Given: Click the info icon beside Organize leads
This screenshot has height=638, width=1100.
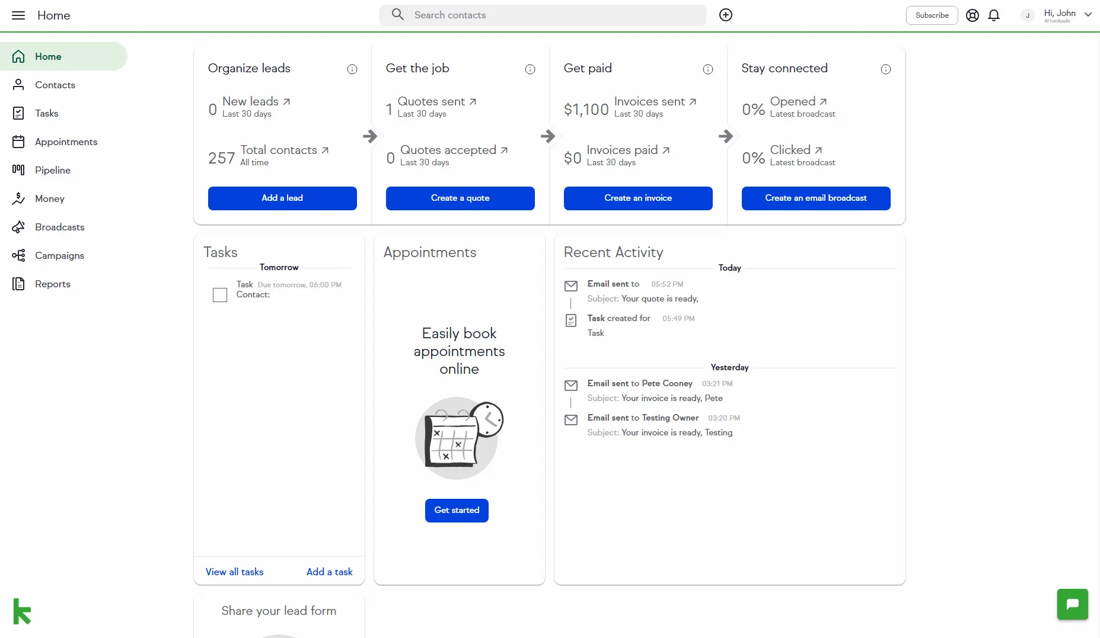Looking at the screenshot, I should (x=352, y=69).
